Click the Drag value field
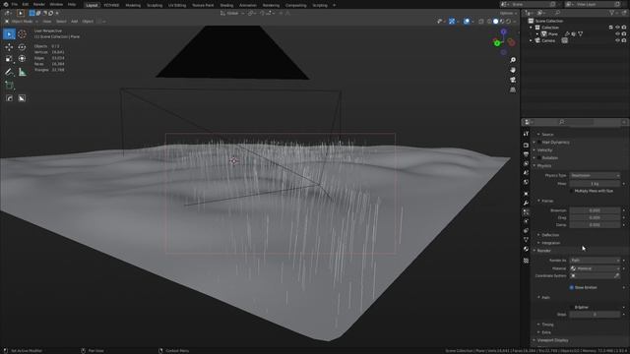The height and width of the screenshot is (354, 630). pyautogui.click(x=595, y=217)
